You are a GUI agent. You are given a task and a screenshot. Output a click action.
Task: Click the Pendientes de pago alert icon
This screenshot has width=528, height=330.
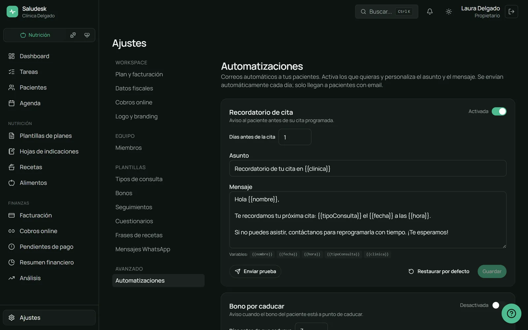(x=12, y=247)
